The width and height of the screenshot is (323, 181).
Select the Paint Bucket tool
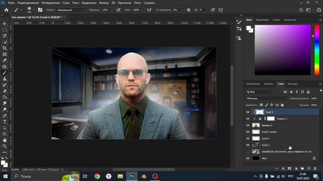(x=5, y=97)
